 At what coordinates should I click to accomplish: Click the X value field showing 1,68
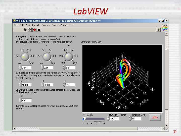(27, 68)
